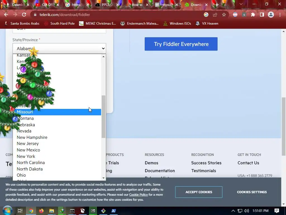This screenshot has width=286, height=215.
Task: Open Cookies Settings
Action: 252,192
